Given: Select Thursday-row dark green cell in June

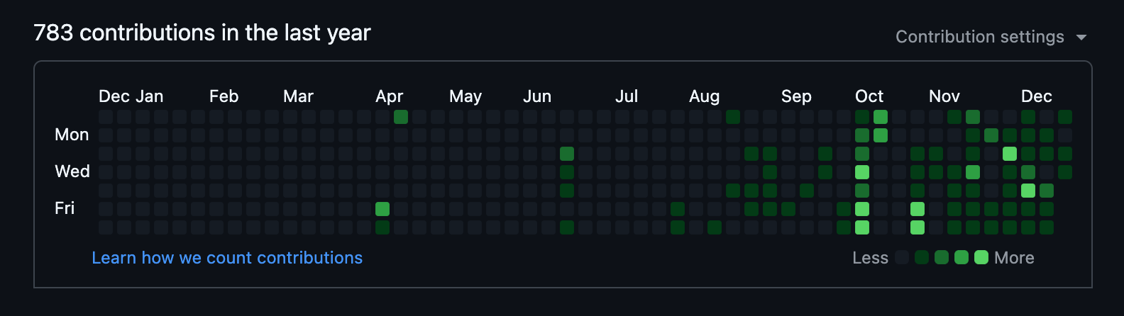Looking at the screenshot, I should [567, 191].
